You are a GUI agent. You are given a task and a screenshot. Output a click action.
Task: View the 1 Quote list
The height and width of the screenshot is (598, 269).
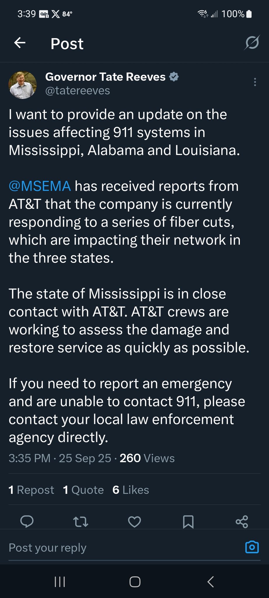pos(83,490)
